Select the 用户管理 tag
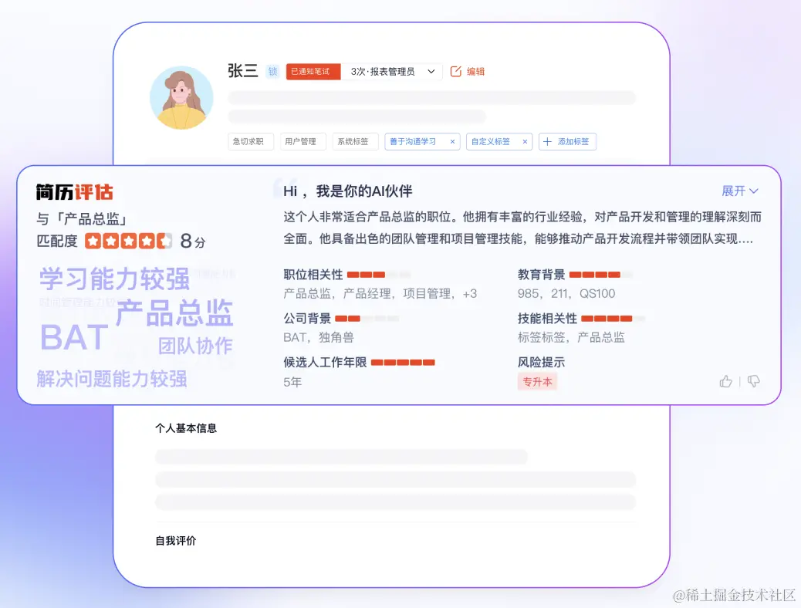 click(x=302, y=141)
